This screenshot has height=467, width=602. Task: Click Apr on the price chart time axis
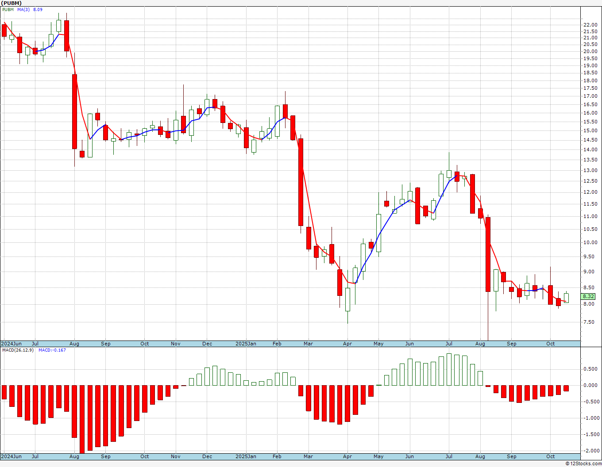point(347,344)
